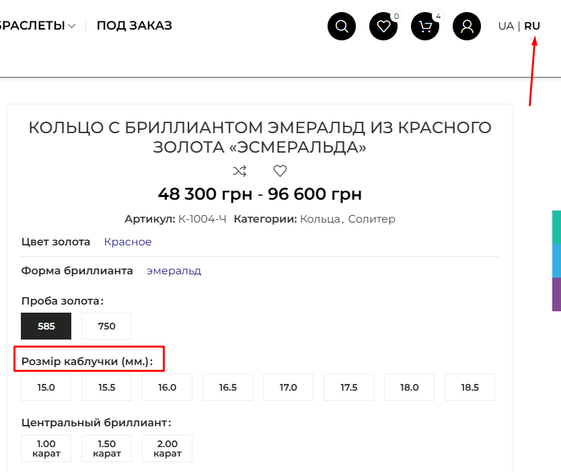The image size is (561, 472).
Task: Click the Проба золота label
Action: 63,301
